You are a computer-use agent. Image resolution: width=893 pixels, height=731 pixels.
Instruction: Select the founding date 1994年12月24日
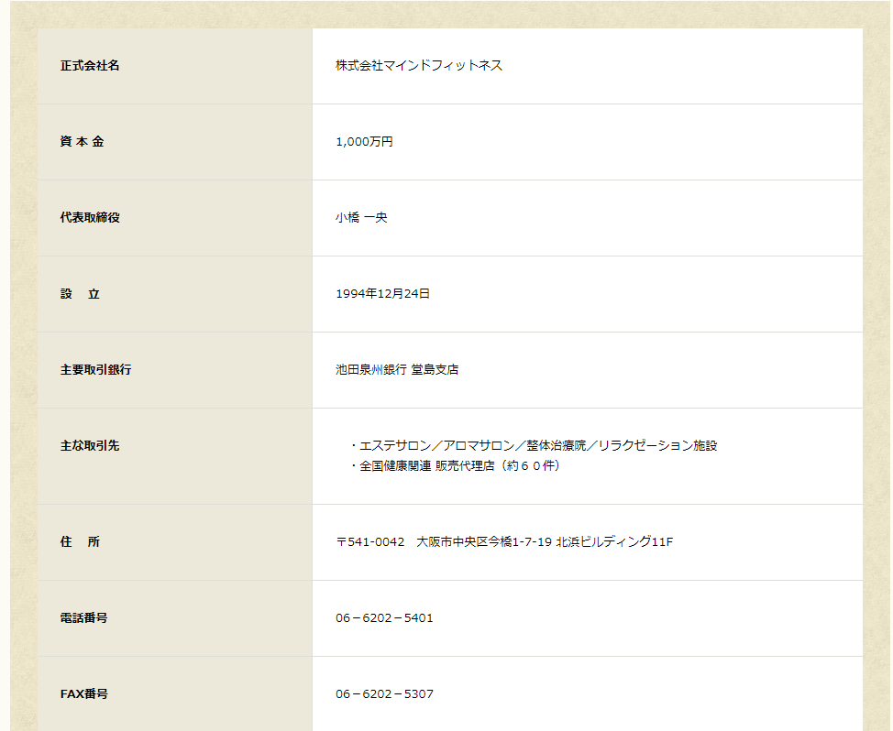tap(382, 293)
